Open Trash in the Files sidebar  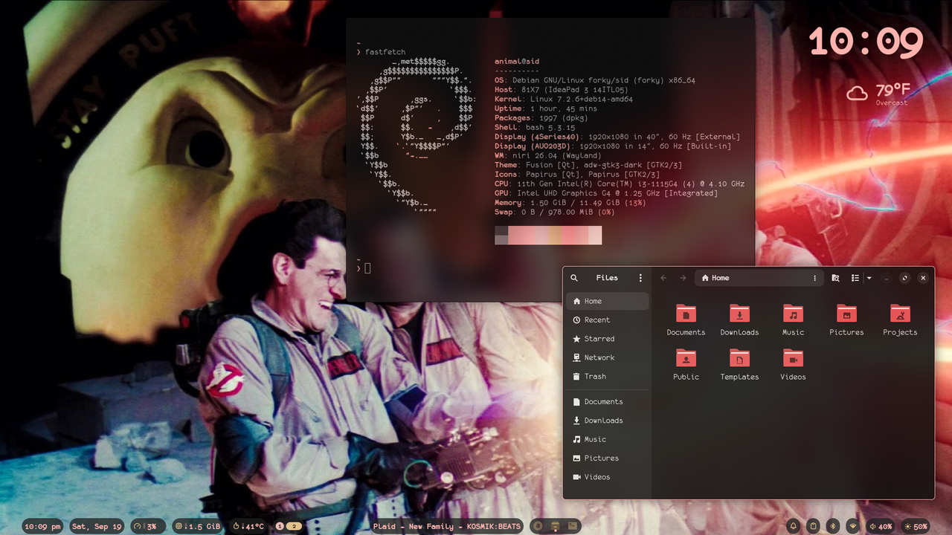coord(607,377)
